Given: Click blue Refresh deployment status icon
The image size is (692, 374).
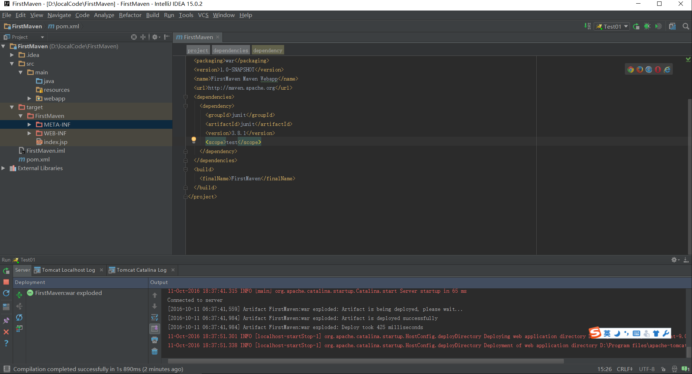Looking at the screenshot, I should (19, 317).
